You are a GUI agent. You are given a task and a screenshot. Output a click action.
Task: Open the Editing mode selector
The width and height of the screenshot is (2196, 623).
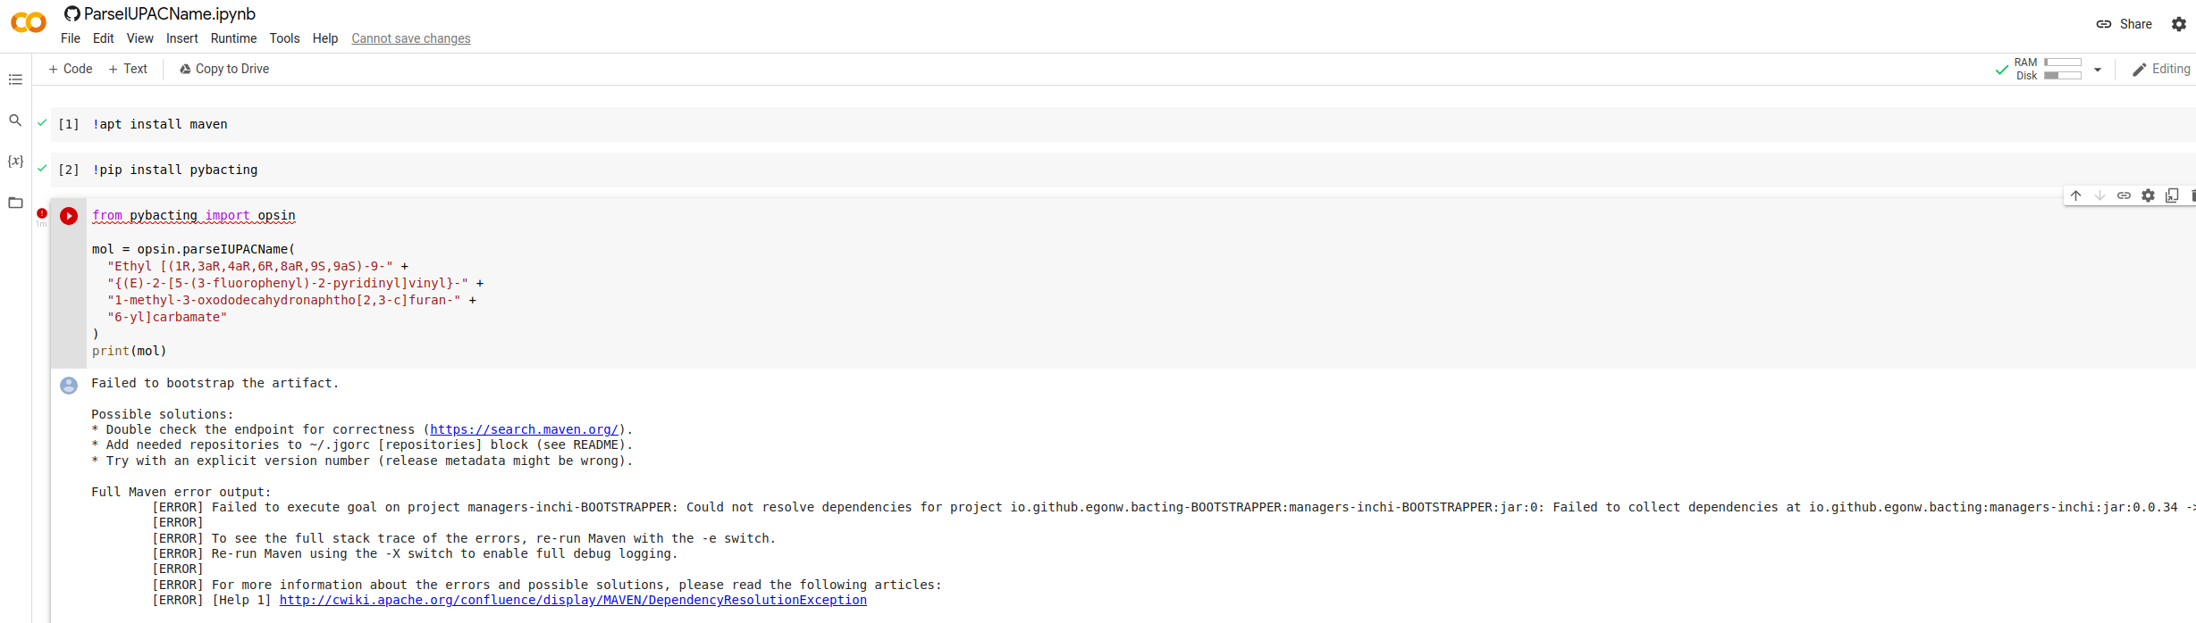point(2161,69)
